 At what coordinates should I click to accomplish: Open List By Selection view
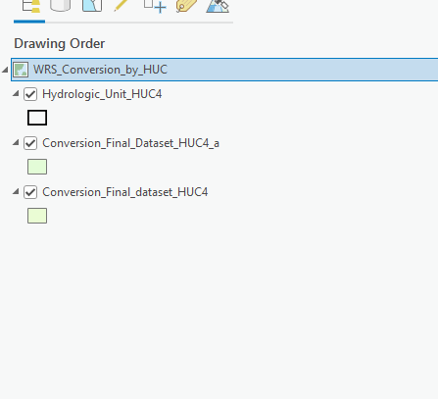pos(92,6)
